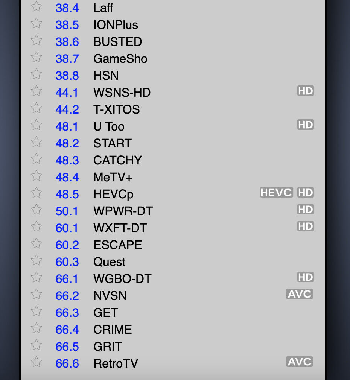Mark GameSho as favorite

coord(37,58)
